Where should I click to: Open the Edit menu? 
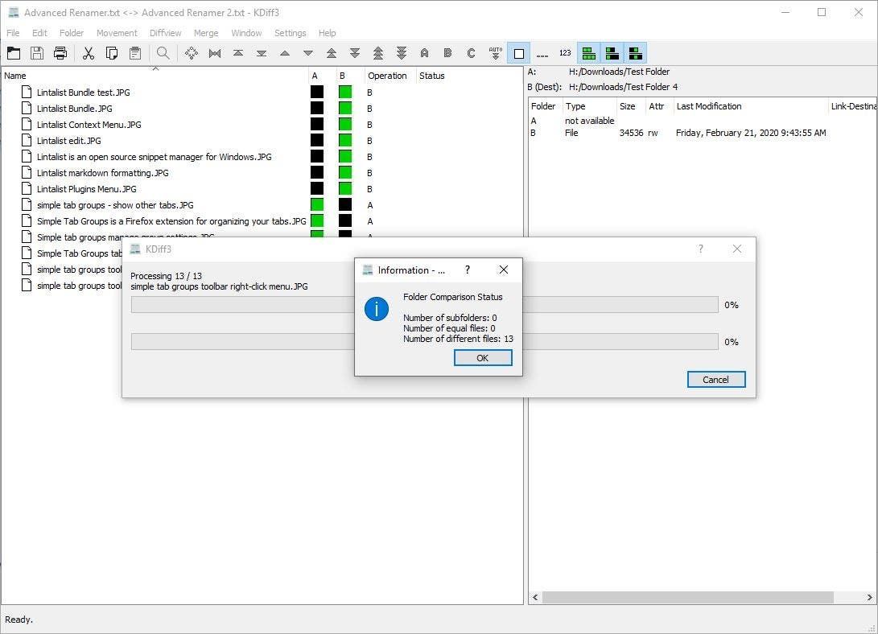pyautogui.click(x=39, y=33)
